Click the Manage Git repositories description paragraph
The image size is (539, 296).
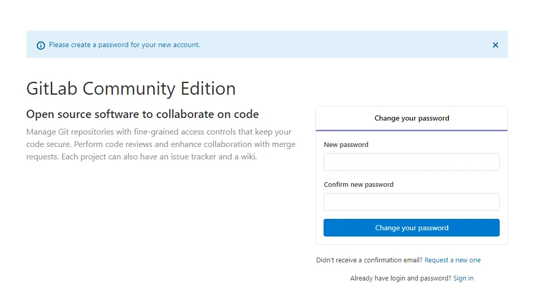point(161,144)
